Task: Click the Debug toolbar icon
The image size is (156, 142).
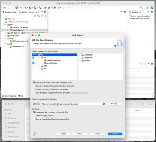Action: click(25, 8)
